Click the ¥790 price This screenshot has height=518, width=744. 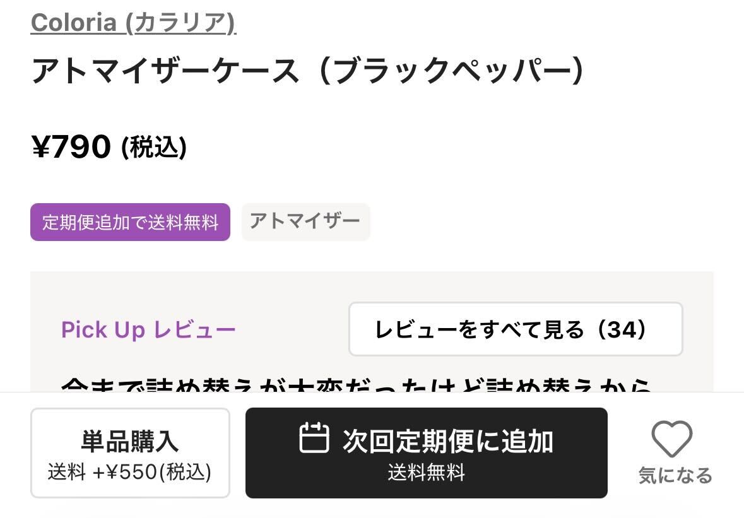[x=71, y=147]
